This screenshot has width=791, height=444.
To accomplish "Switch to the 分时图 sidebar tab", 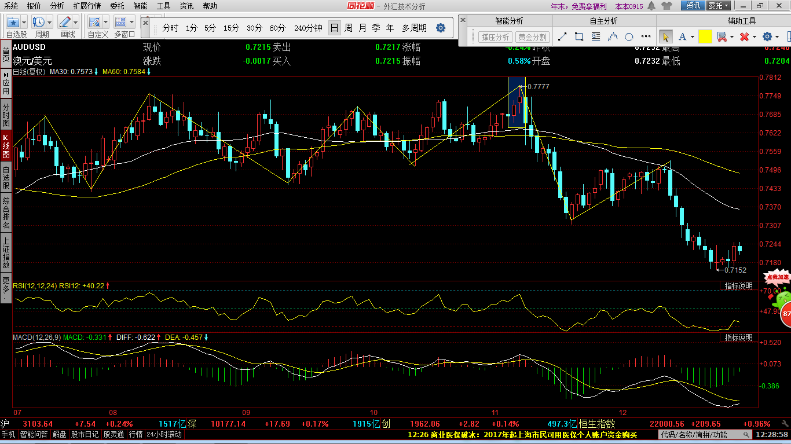I will [x=6, y=116].
